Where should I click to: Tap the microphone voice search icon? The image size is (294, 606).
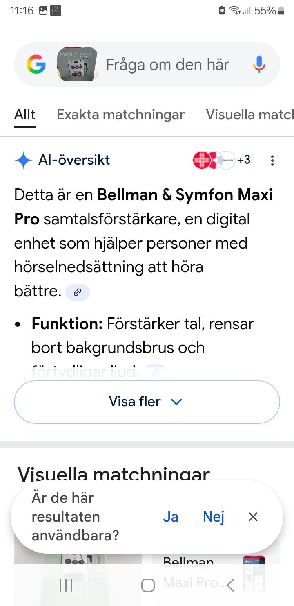click(x=258, y=65)
